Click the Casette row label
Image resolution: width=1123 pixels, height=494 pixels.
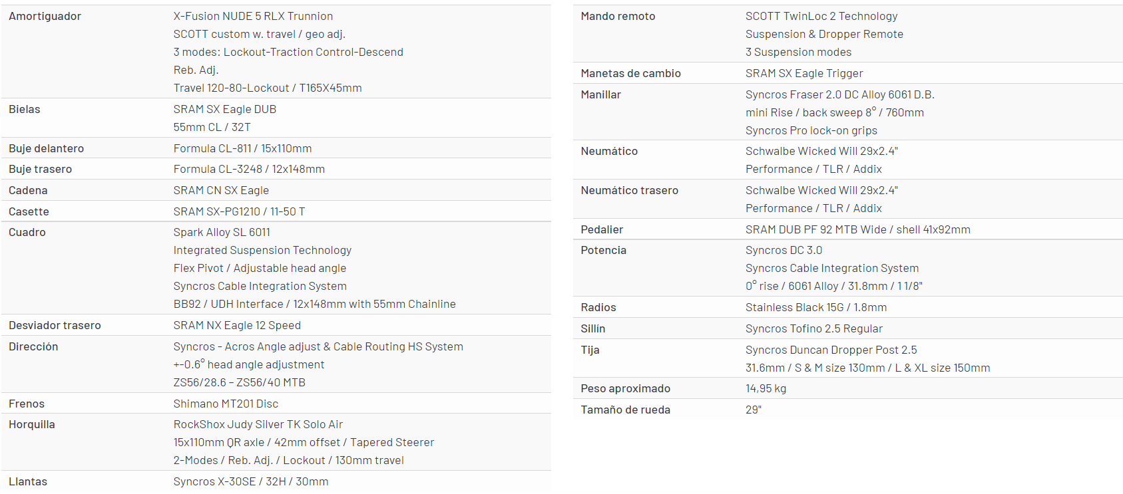[29, 211]
